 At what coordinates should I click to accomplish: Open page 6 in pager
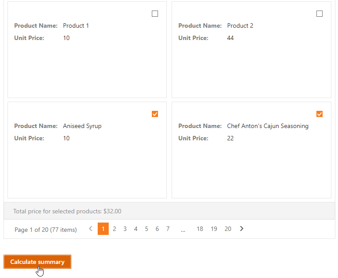tap(157, 229)
